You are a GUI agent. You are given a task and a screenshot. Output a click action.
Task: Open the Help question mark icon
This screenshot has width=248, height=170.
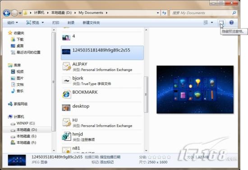[231, 22]
